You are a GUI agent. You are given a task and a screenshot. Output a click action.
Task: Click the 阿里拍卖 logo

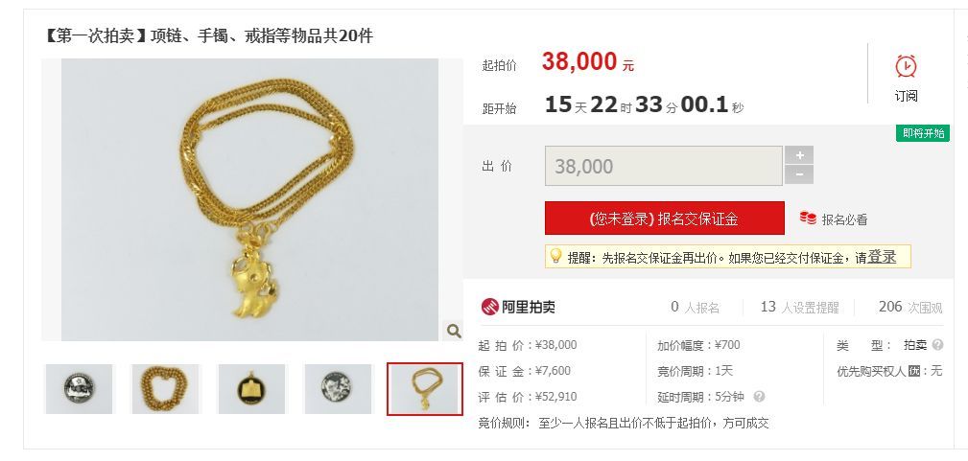pos(518,307)
